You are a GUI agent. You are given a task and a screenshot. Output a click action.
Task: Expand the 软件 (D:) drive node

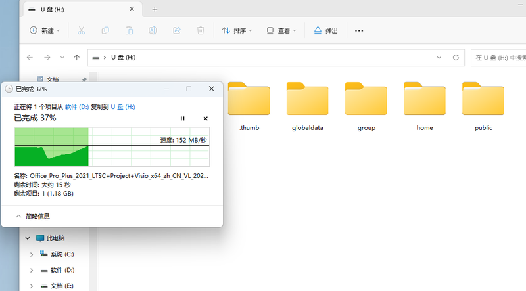[x=32, y=270]
